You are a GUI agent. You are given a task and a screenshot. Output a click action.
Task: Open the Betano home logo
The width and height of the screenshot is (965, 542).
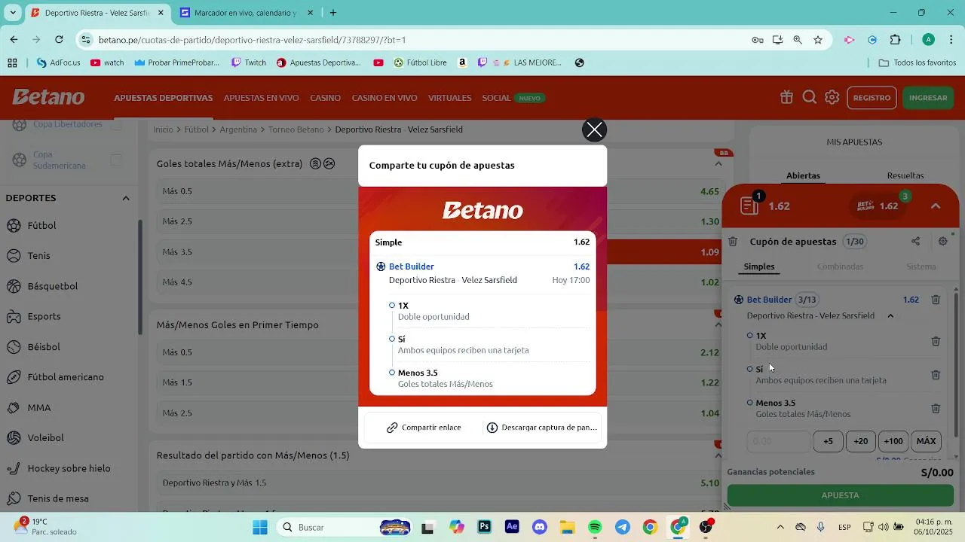point(48,97)
